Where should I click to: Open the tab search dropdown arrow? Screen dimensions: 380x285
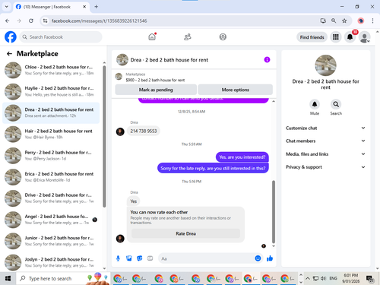[7, 7]
